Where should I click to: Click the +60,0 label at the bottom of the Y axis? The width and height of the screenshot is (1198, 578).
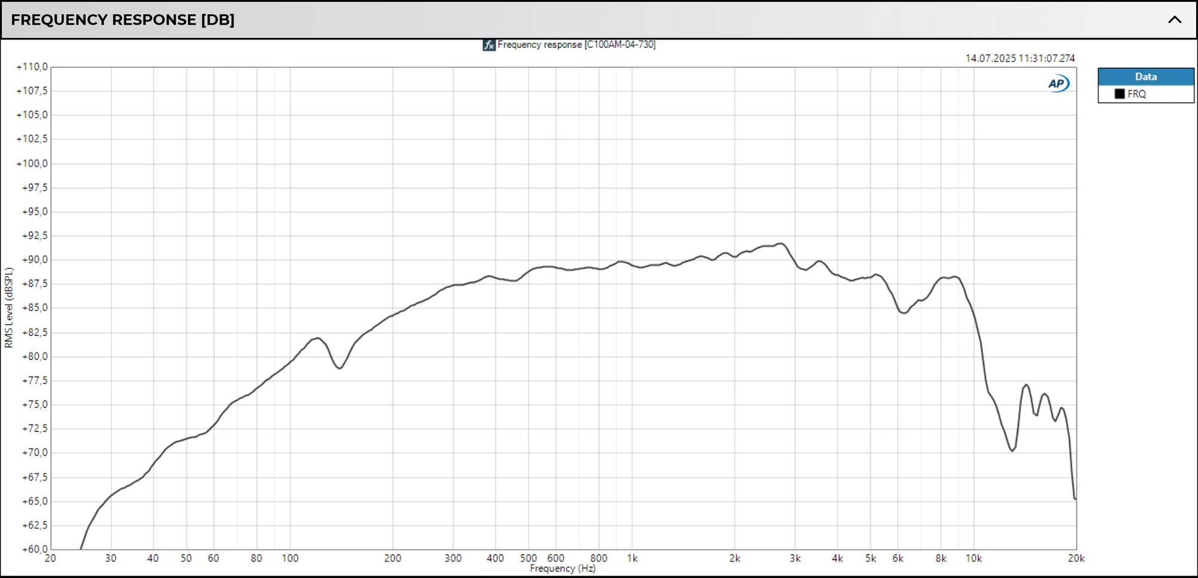pos(35,548)
